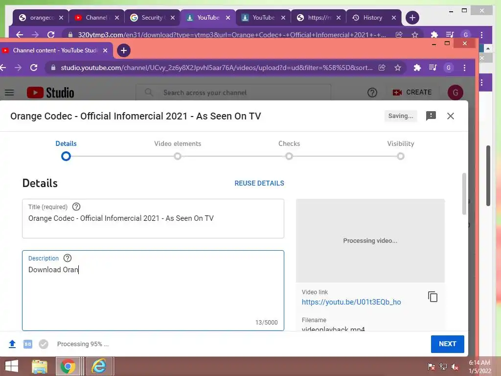Screen dimensions: 501x376
Task: Click the Processing video thumbnail area
Action: 370,240
